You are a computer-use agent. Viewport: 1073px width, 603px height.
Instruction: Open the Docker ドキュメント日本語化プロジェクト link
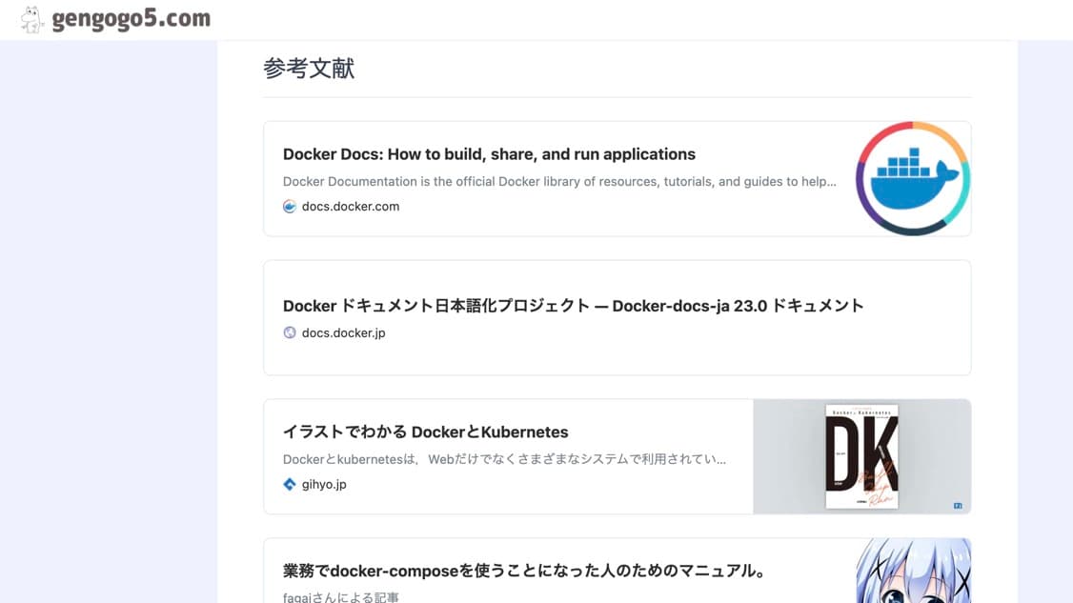pyautogui.click(x=573, y=305)
